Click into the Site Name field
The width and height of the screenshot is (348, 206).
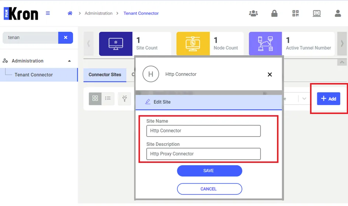203,131
